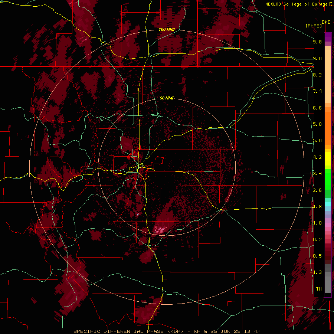
Task: Click the 8.2 value on the color scale
Action: pyautogui.click(x=317, y=75)
